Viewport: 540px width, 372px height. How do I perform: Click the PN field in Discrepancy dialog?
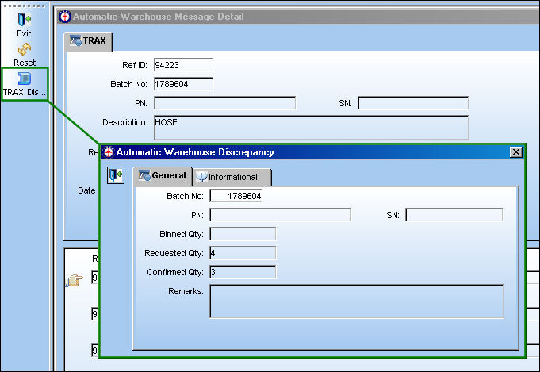(x=281, y=215)
